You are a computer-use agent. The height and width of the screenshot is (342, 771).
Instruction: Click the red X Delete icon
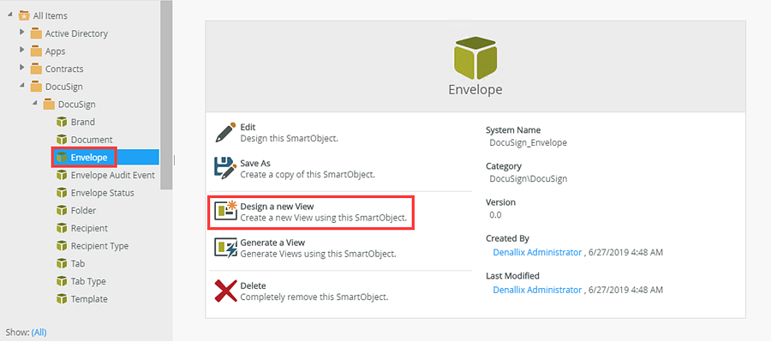[226, 291]
